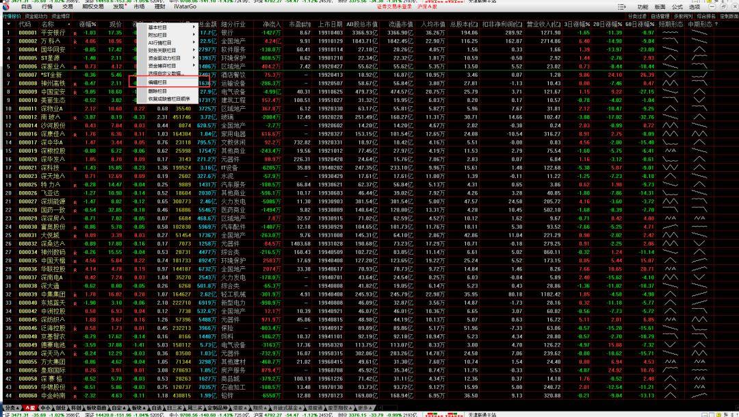Screen dimensions: 739x417
Task: Click short-term trend sparkline for row 1
Action: (x=670, y=33)
